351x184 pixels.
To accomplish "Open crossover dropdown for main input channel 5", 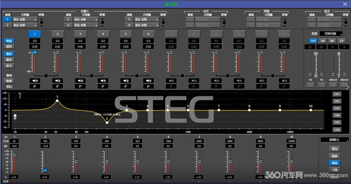I will (x=147, y=19).
